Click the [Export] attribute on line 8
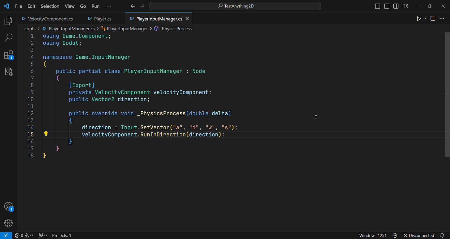 click(x=82, y=85)
